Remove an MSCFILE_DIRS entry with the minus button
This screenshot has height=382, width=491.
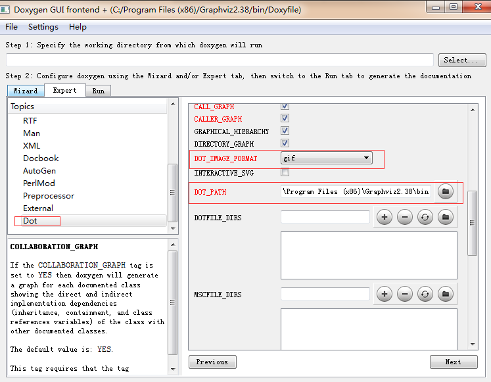405,294
